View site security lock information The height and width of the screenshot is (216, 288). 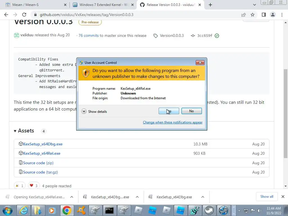35,15
